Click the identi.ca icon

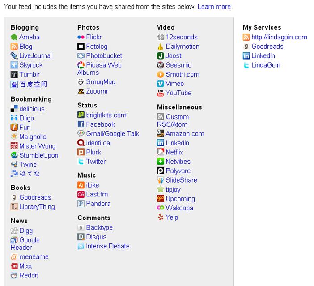click(x=81, y=143)
